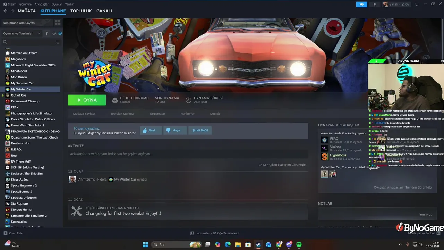444x250 pixels.
Task: Open friend Vialoca's avatar
Action: point(324,148)
